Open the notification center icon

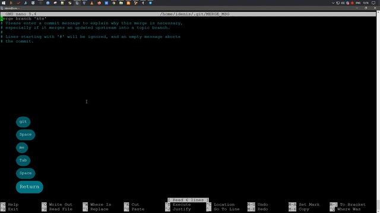[x=373, y=3]
